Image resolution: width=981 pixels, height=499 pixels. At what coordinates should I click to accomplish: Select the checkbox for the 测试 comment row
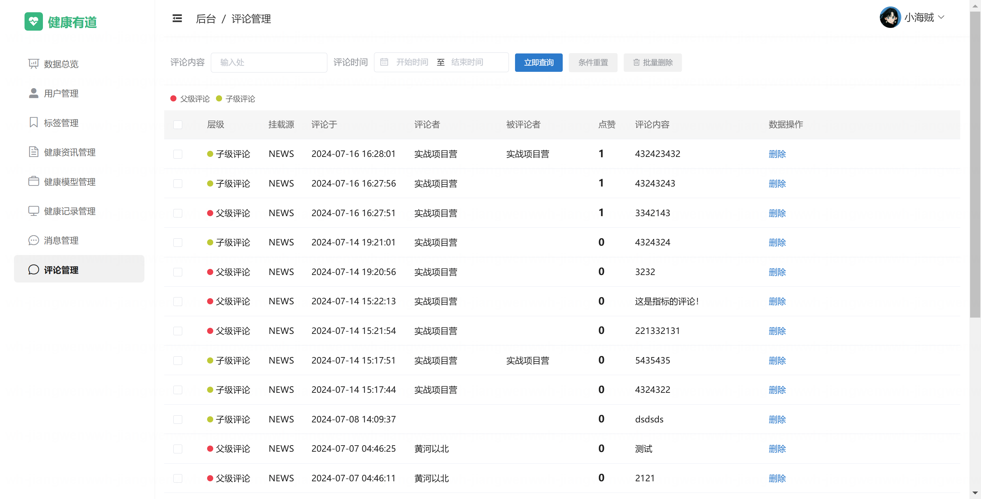point(178,449)
